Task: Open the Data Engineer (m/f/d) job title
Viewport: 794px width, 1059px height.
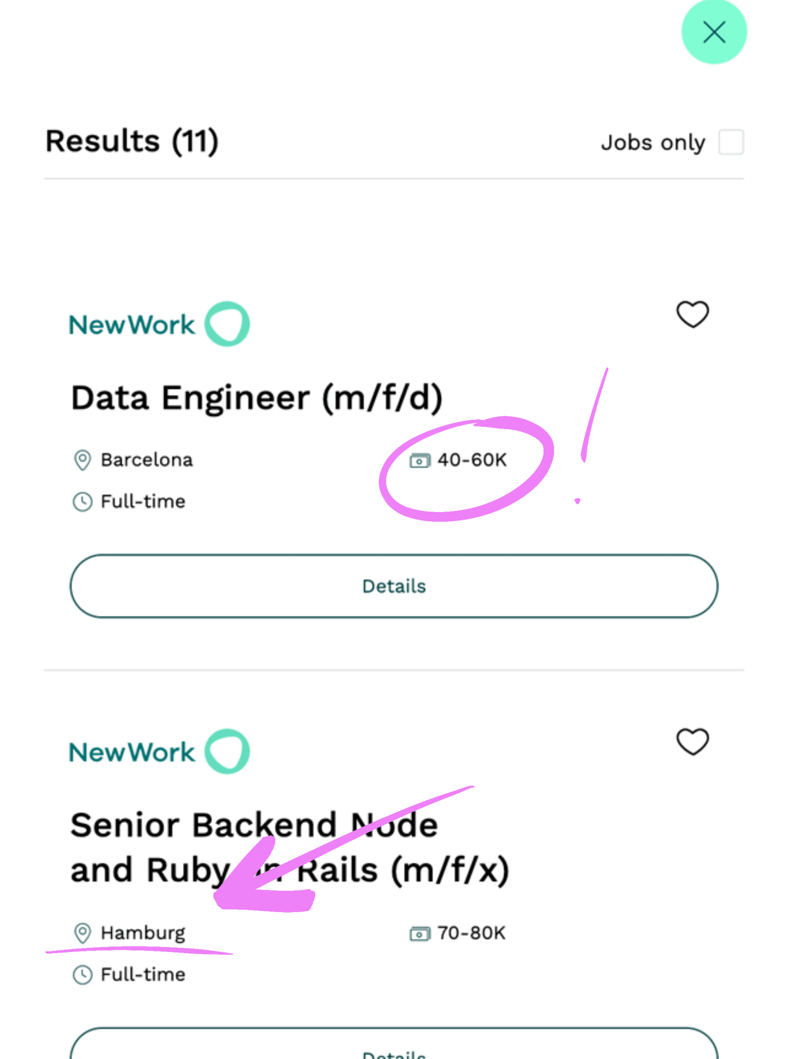Action: tap(257, 398)
